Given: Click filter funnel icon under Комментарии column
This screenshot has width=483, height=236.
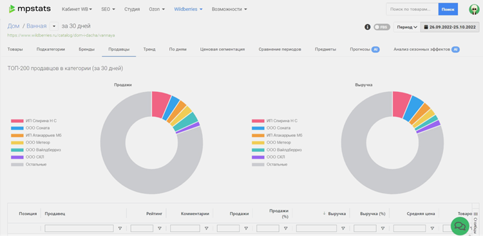Looking at the screenshot, I should (x=206, y=228).
